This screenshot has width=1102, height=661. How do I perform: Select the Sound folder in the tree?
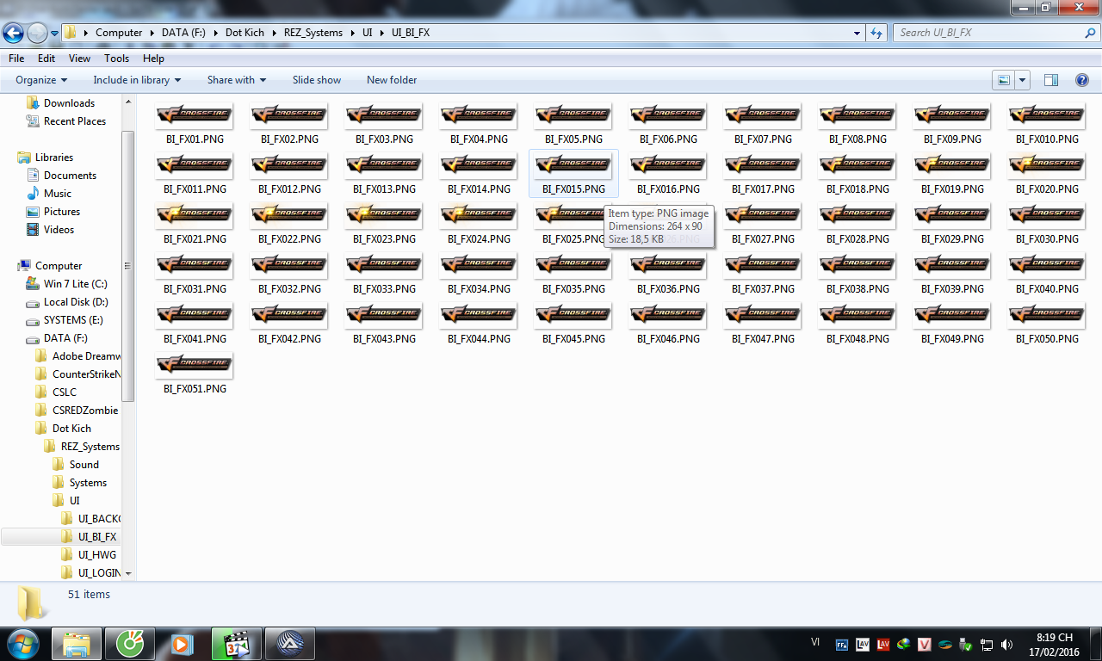(76, 465)
